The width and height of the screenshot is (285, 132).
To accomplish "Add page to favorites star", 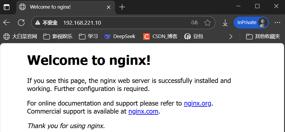I will point(207,23).
